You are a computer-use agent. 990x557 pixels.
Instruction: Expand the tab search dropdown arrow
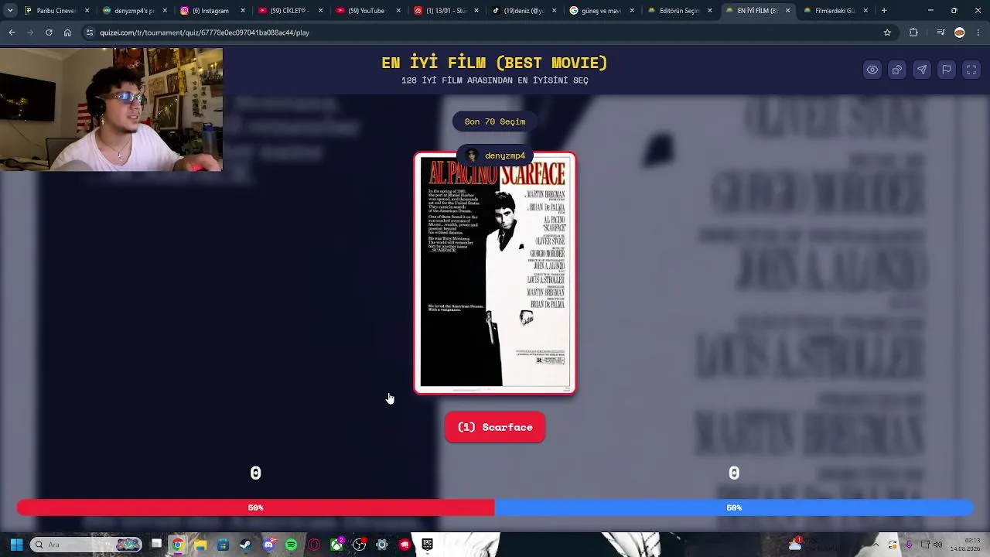coord(9,11)
